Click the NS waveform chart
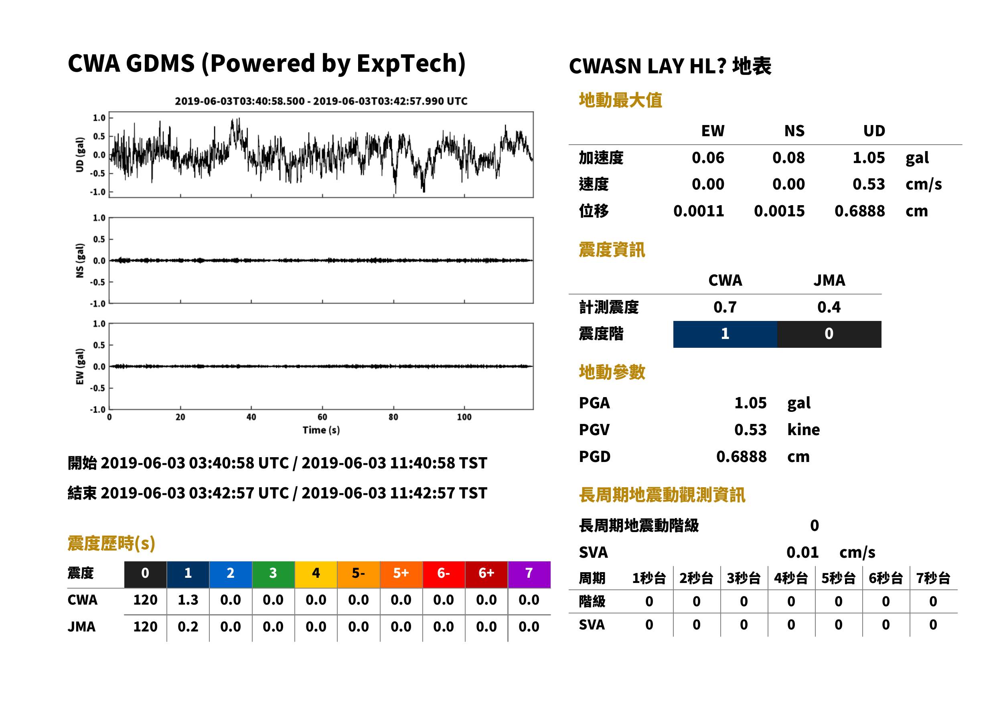 pos(321,260)
